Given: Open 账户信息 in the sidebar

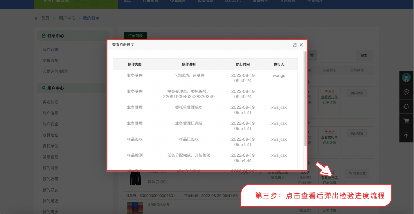Looking at the screenshot, I should click(x=51, y=113).
